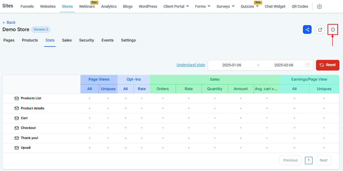Go back using the Back link
The height and width of the screenshot is (171, 343).
tap(9, 22)
